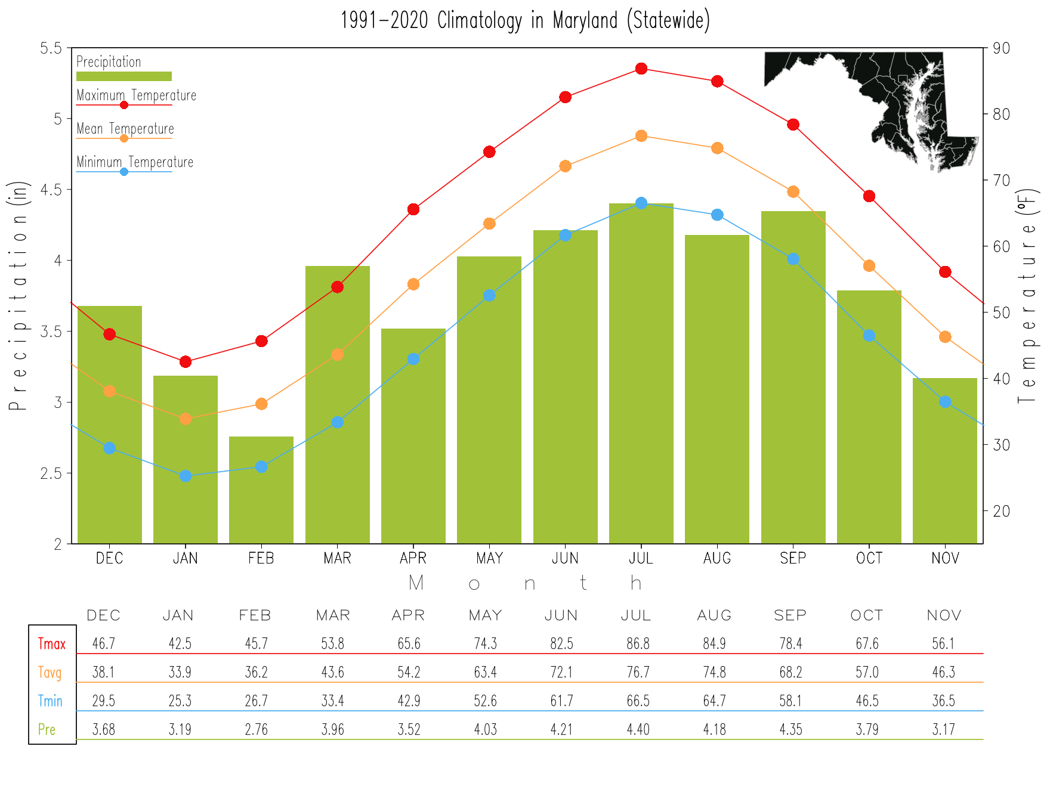Select the April precipitation bar
Screen dimensions: 1050x811
pos(413,436)
